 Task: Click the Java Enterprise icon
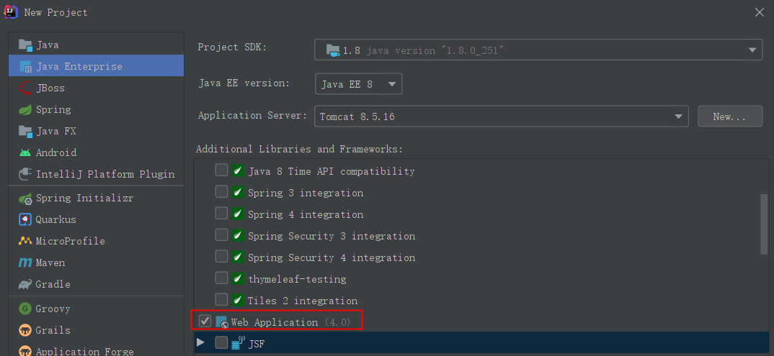pos(26,66)
